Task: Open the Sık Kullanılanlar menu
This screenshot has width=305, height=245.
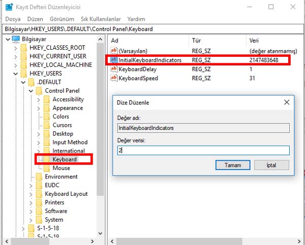Action: (x=101, y=19)
